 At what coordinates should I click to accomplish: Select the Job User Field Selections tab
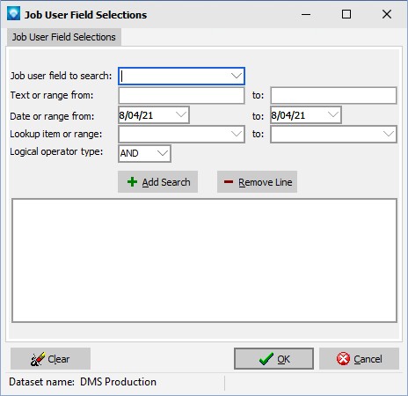64,37
